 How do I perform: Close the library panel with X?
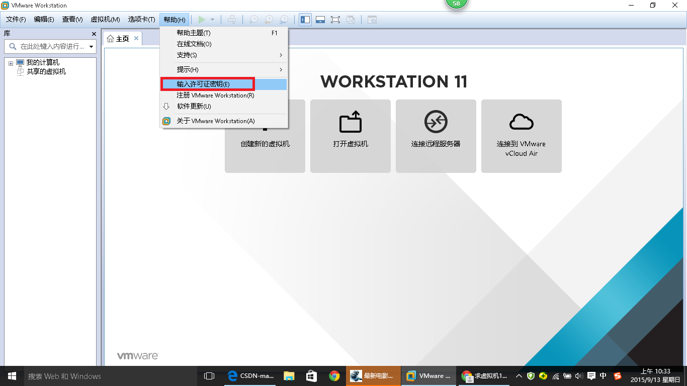[x=94, y=34]
